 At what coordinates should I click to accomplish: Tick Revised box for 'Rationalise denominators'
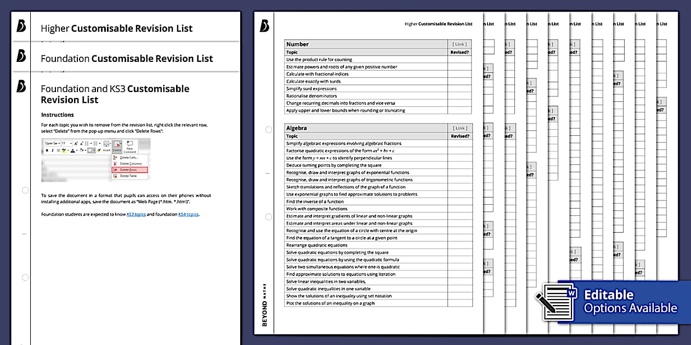click(460, 96)
